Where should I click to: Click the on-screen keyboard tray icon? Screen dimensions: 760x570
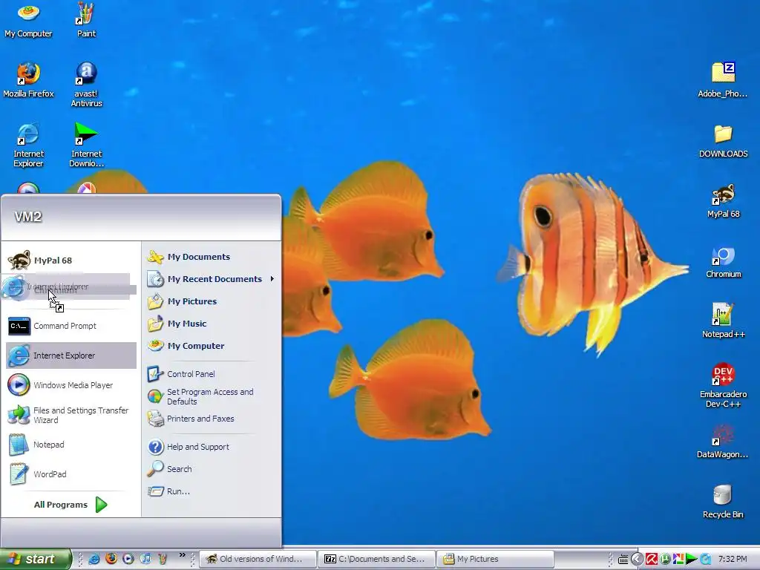point(623,560)
